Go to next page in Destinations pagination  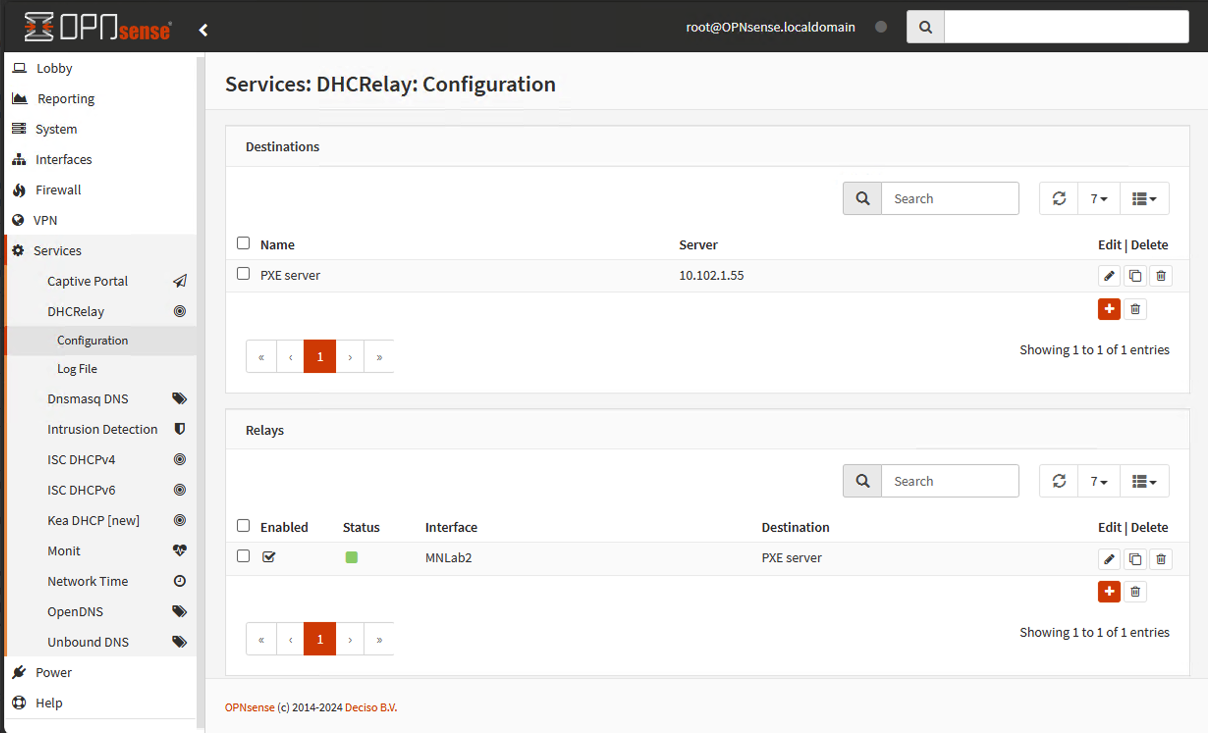click(350, 357)
